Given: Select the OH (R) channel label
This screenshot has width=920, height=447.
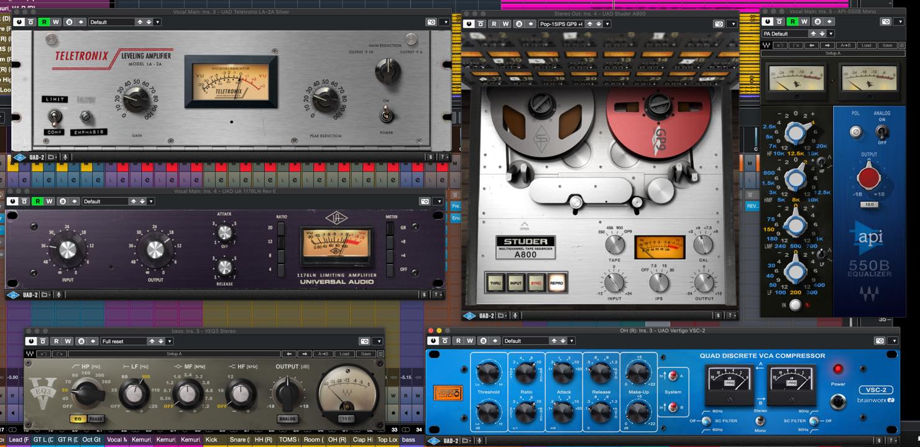Looking at the screenshot, I should tap(337, 440).
